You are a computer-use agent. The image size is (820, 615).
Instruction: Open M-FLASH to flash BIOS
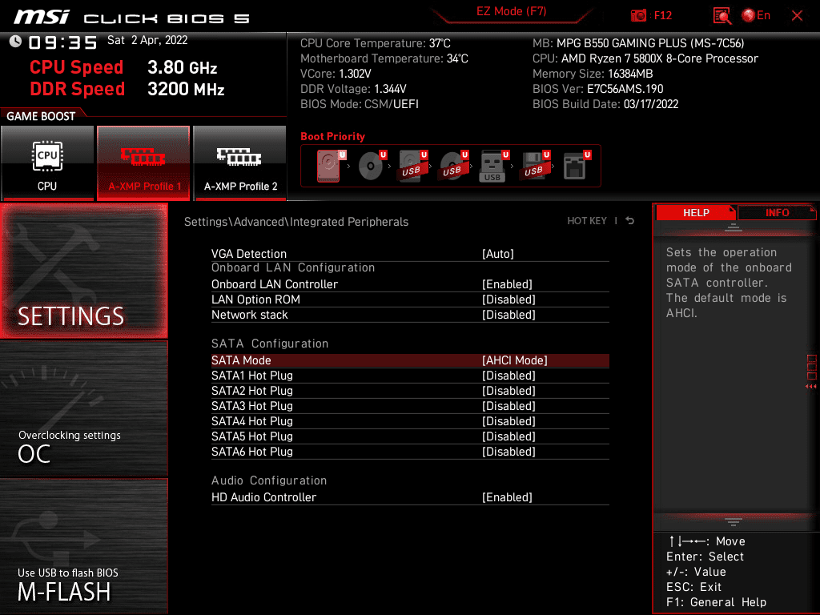(83, 546)
